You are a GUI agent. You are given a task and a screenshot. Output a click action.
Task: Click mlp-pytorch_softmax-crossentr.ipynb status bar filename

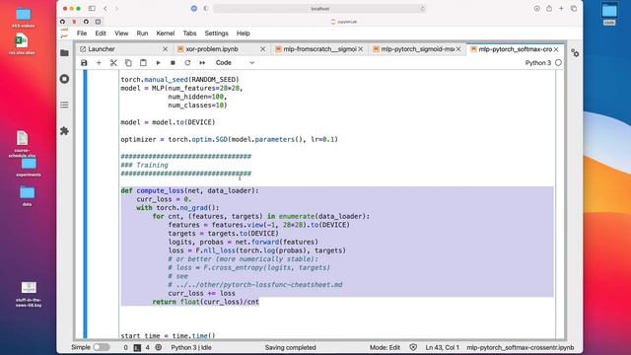[x=521, y=347]
